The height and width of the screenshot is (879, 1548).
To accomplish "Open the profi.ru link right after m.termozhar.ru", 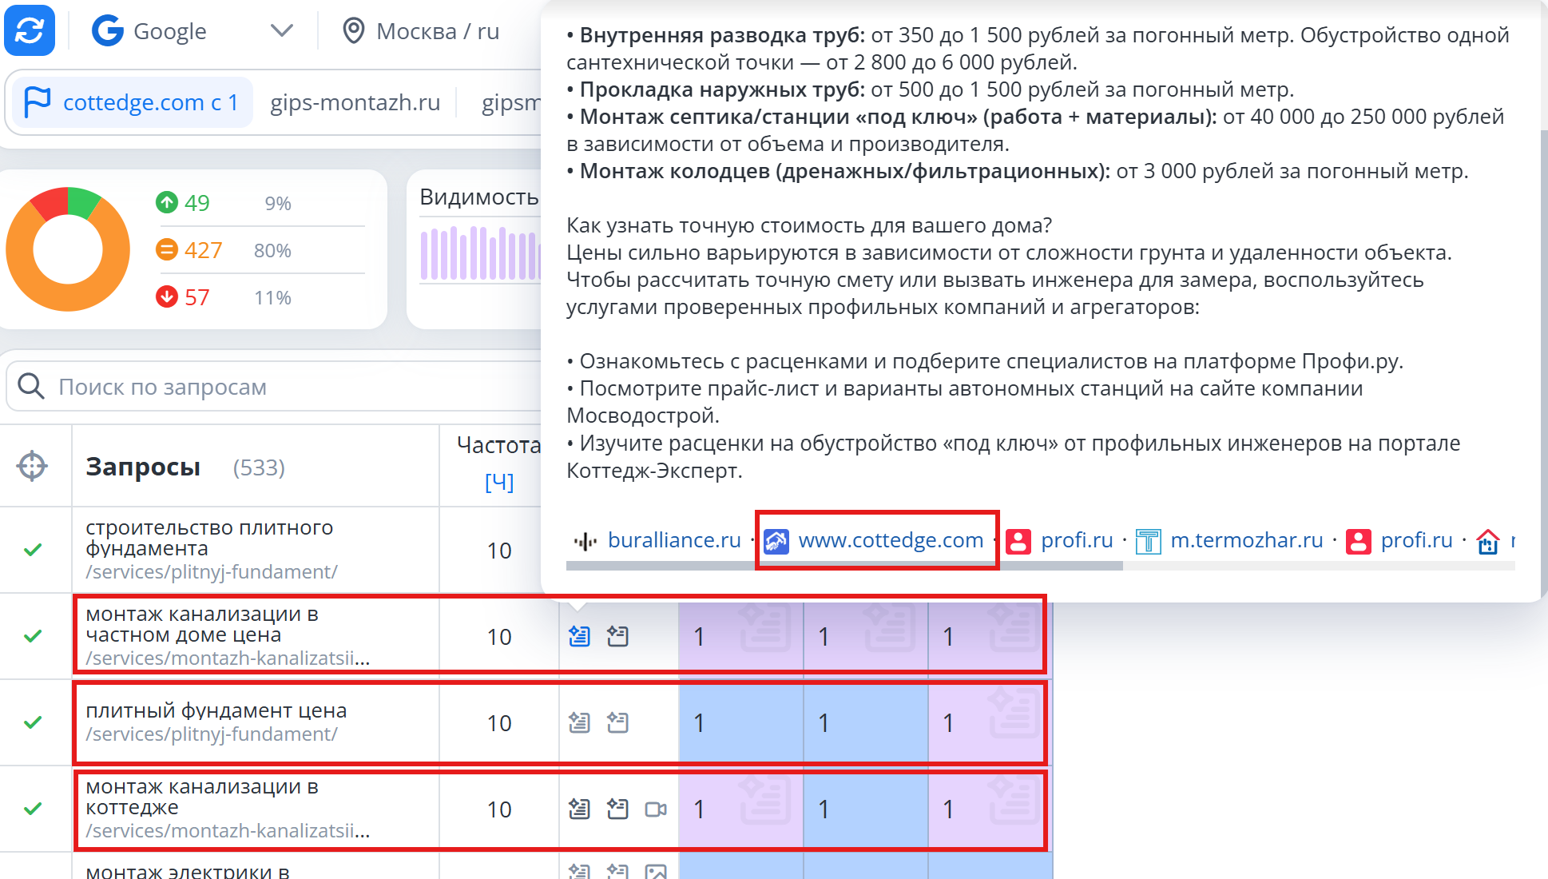I will point(1416,540).
